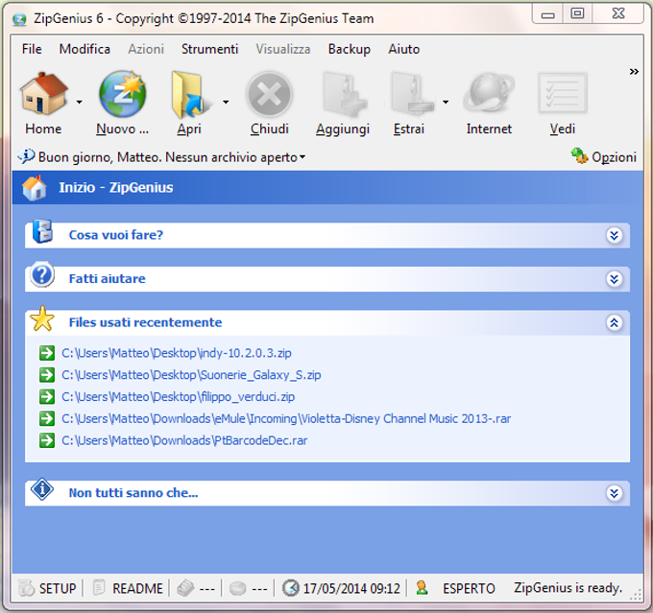The image size is (653, 613).
Task: Open the greeting message dropdown
Action: click(x=302, y=157)
